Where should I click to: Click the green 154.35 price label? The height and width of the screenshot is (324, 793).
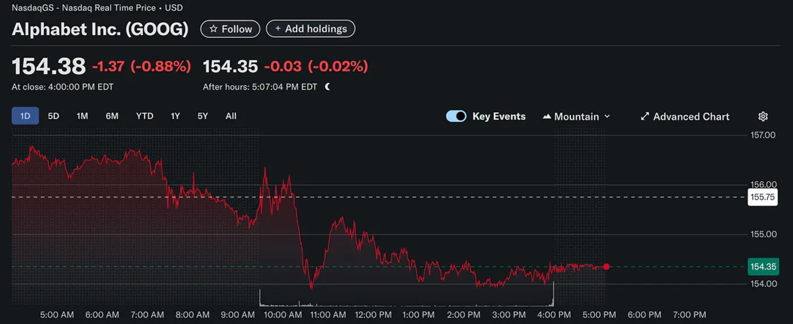coord(762,266)
